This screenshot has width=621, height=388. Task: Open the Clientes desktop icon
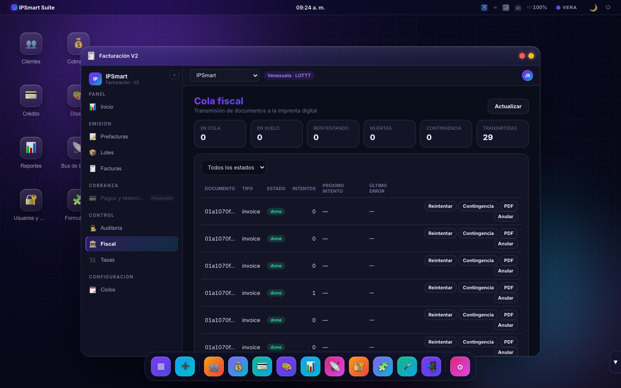click(31, 49)
